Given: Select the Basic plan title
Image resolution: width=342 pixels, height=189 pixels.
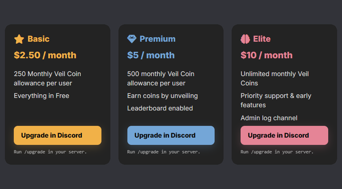Looking at the screenshot, I should point(39,39).
